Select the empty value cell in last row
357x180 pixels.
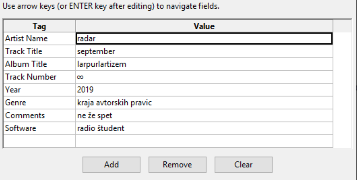(x=204, y=141)
